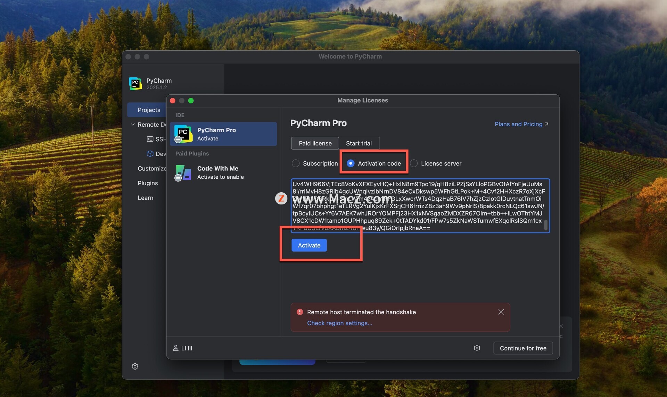Open welcome screen settings gear icon
The image size is (667, 397).
tap(135, 366)
